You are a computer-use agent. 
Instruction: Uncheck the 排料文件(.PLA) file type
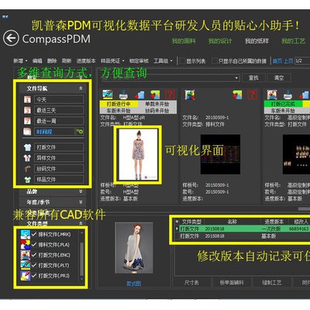tap(34, 245)
